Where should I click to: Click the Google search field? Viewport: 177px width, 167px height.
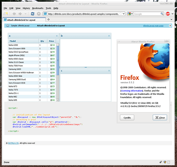click(147, 14)
